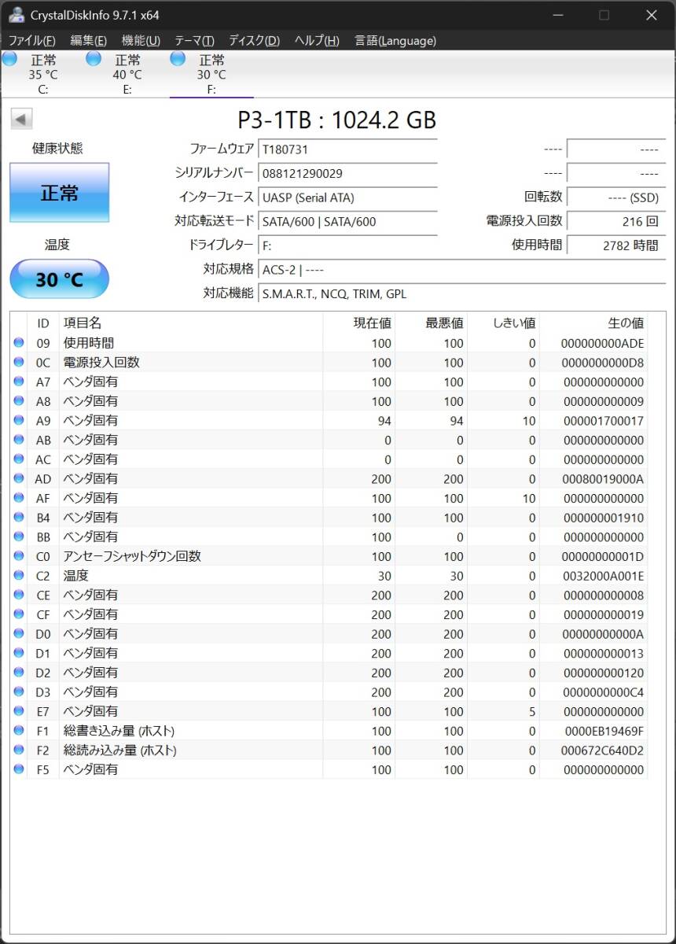The height and width of the screenshot is (944, 676).
Task: Select raw value 000001700017
Action: [603, 421]
